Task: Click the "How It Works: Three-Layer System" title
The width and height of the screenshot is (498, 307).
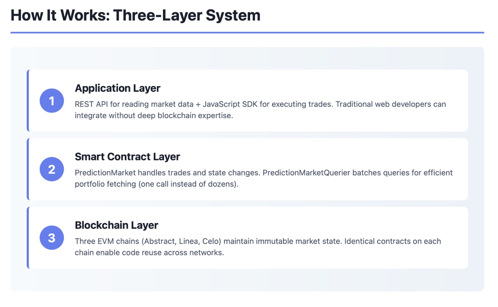Action: coord(136,16)
